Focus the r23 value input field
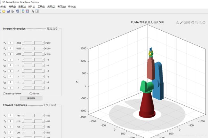This screenshot has width=208, height=138. pos(10,82)
